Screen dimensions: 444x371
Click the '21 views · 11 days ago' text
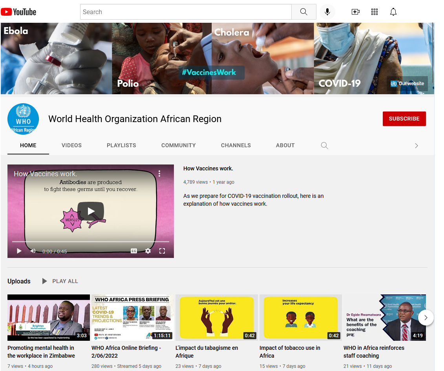[x=367, y=366]
